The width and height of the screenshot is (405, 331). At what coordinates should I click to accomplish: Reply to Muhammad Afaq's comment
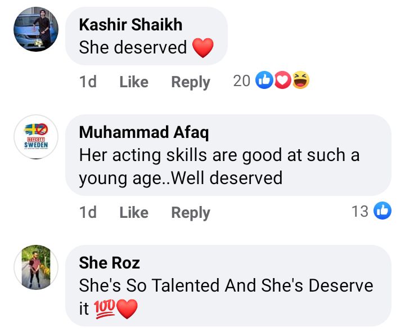191,212
